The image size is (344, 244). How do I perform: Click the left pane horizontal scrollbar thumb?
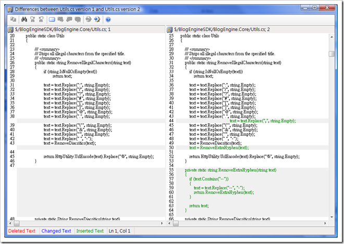(17, 223)
